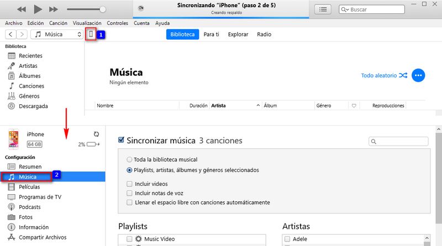Open the Controles menu
442x246 pixels.
pos(117,23)
